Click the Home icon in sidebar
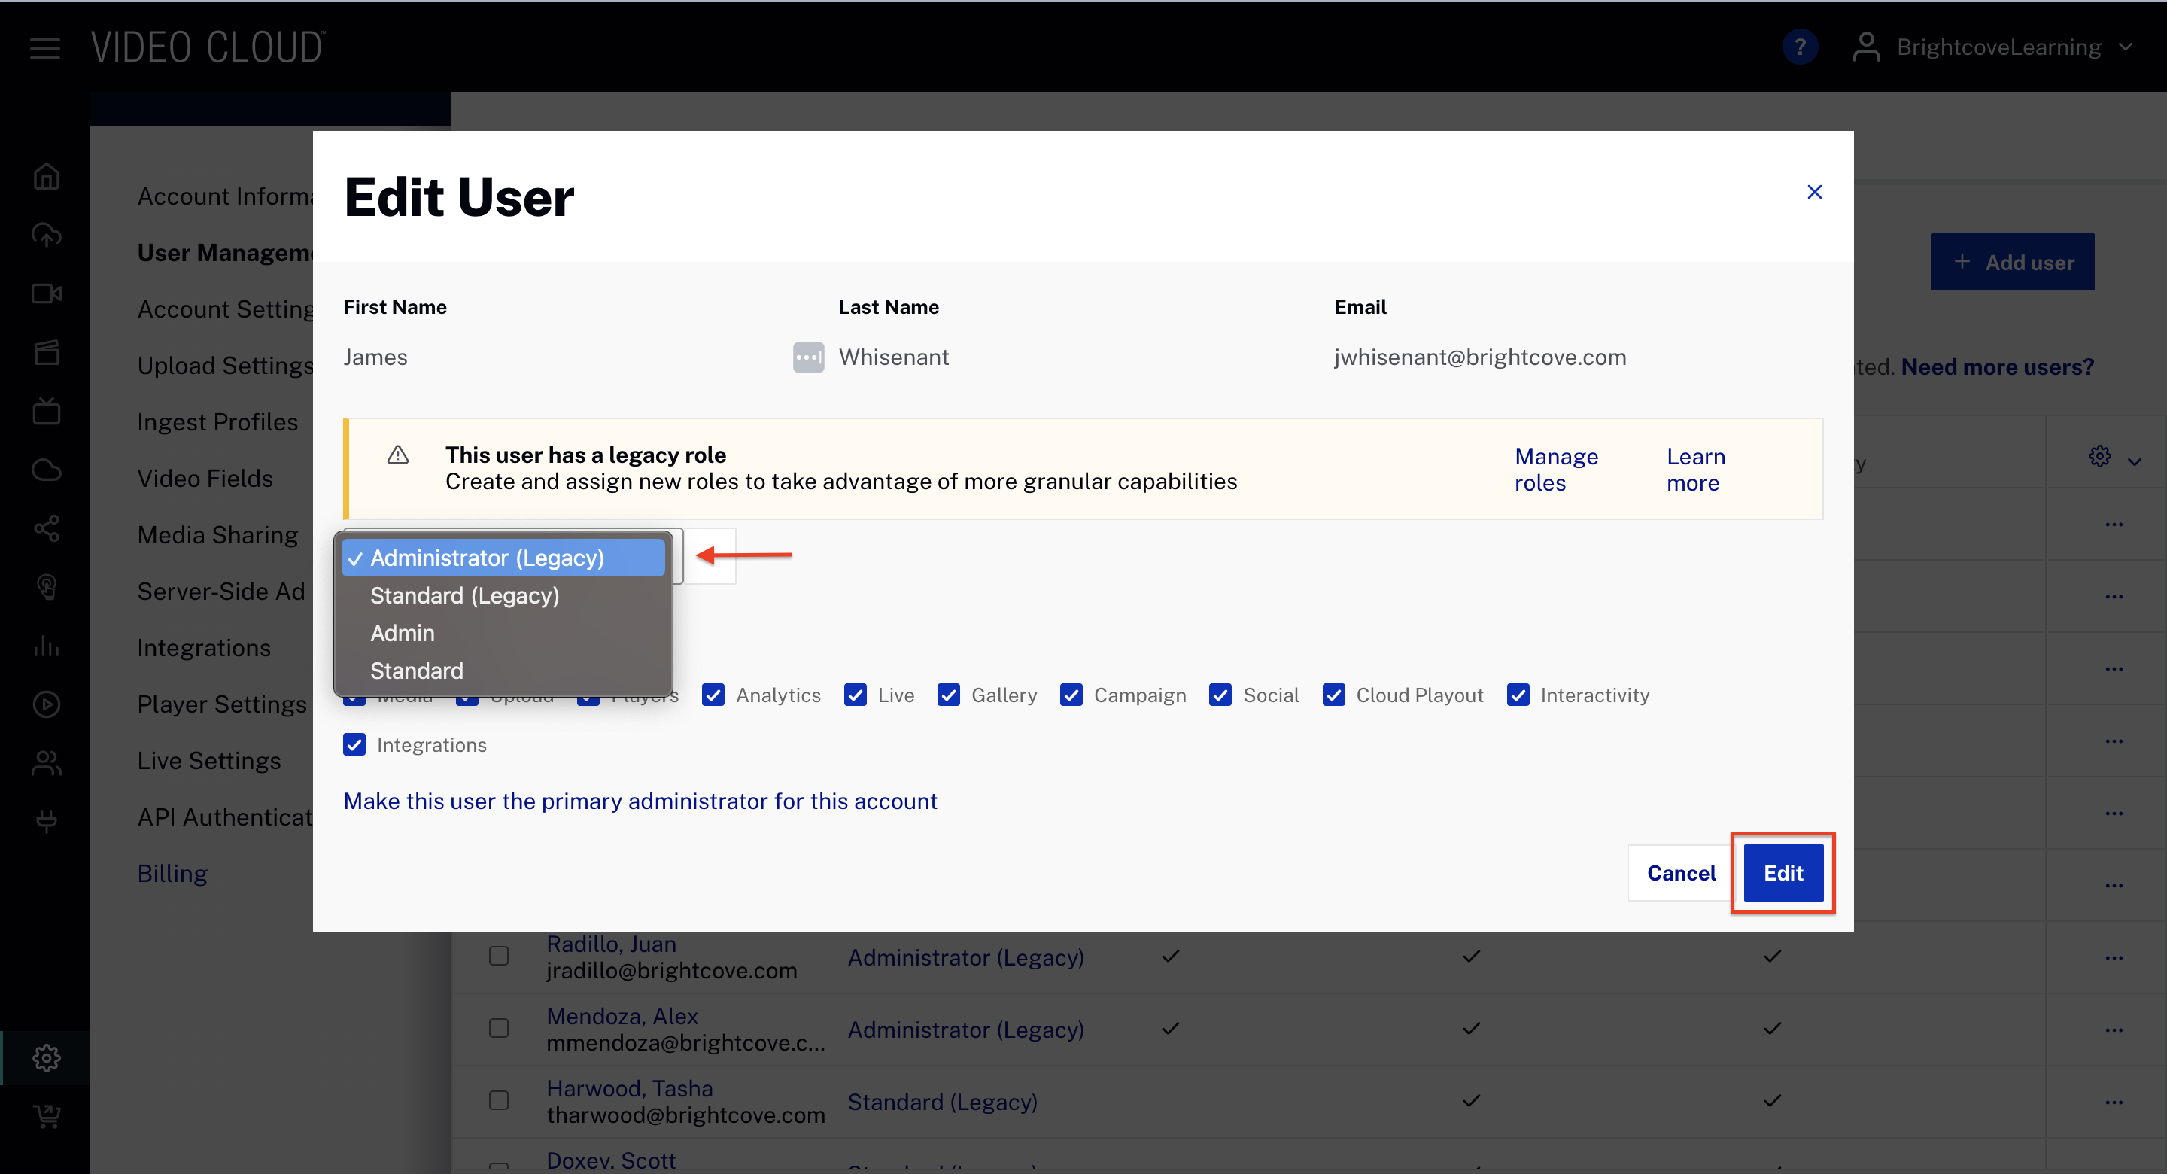Image resolution: width=2167 pixels, height=1174 pixels. click(46, 177)
